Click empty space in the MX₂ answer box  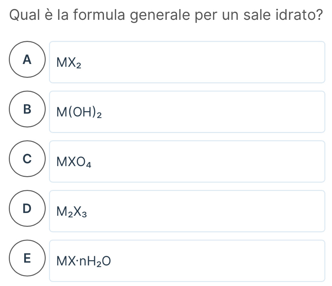(x=206, y=62)
